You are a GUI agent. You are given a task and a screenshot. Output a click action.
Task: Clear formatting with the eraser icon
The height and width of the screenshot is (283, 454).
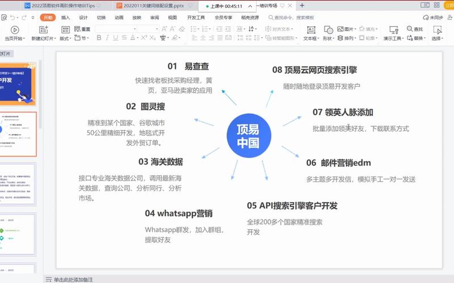tap(182, 29)
